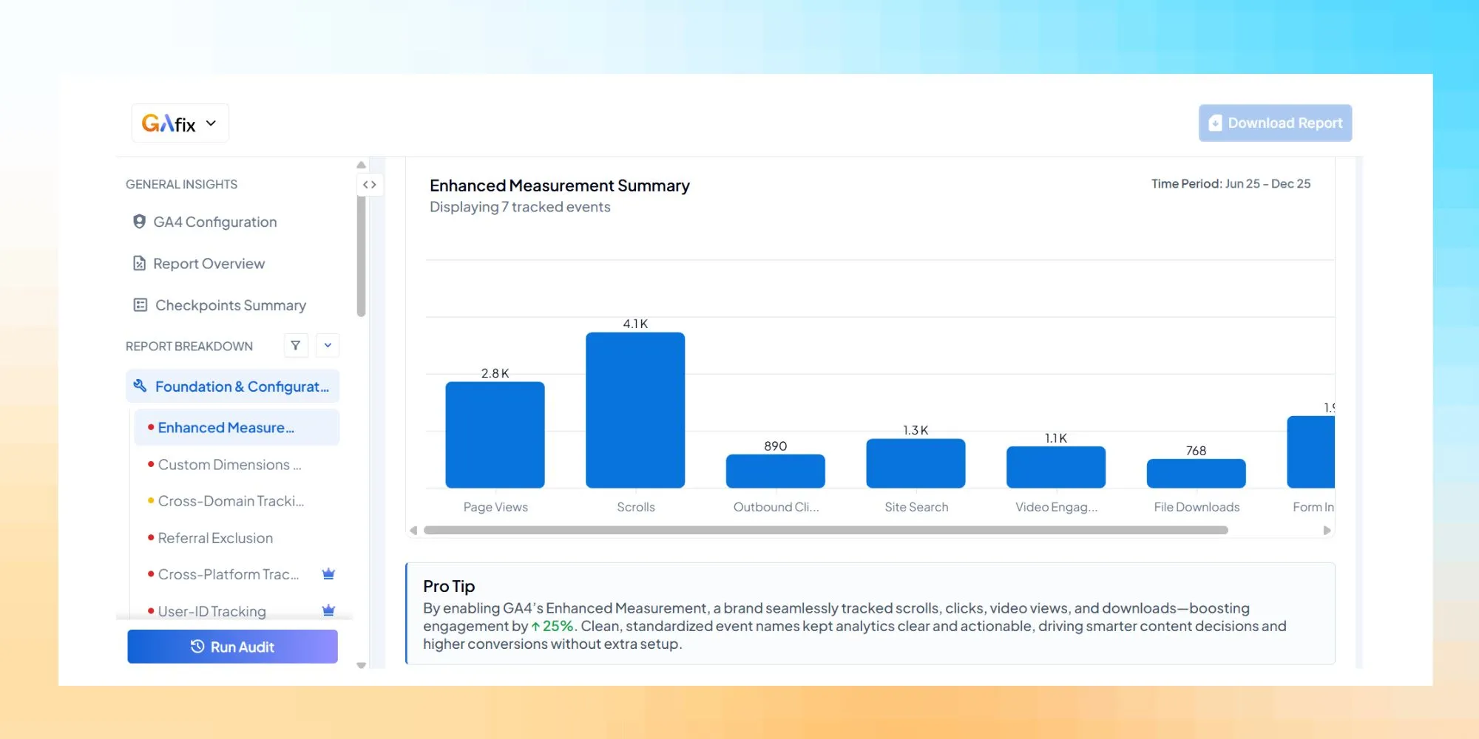Select the Scrolls bar in the chart
The image size is (1479, 739).
pos(635,409)
